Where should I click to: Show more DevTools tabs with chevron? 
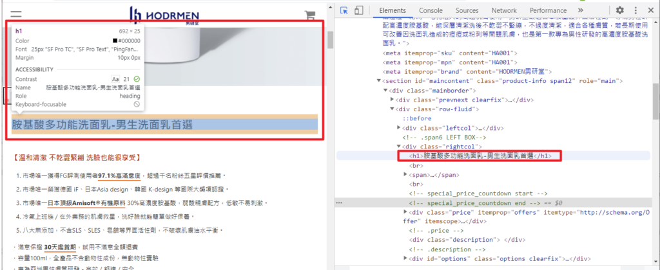(x=580, y=10)
